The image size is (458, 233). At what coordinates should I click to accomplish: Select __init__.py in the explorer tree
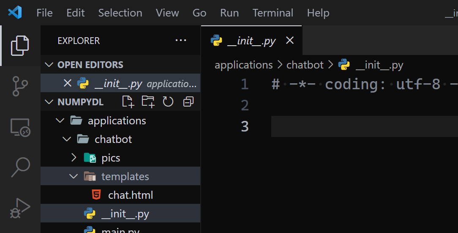(120, 214)
